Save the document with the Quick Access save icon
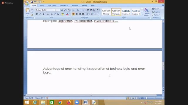 [32, 2]
